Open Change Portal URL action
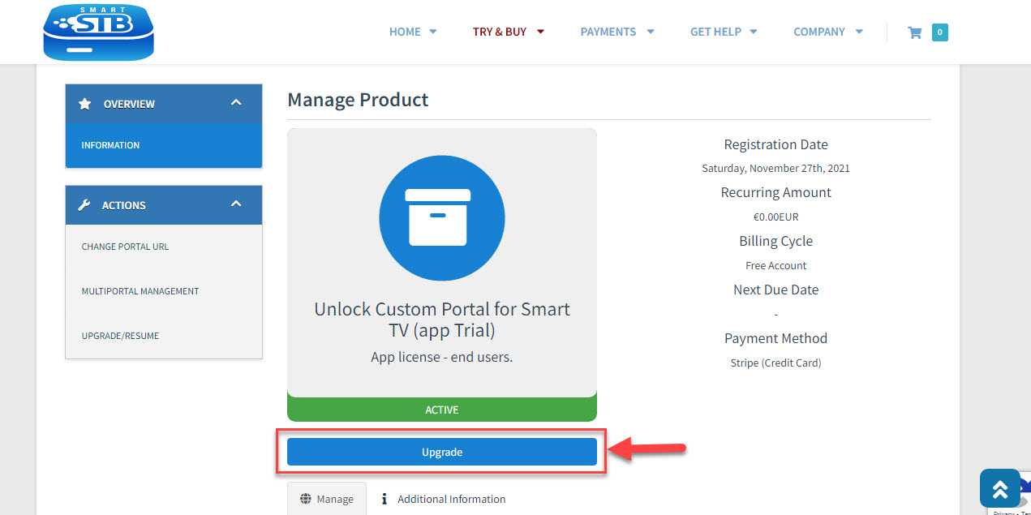 125,247
